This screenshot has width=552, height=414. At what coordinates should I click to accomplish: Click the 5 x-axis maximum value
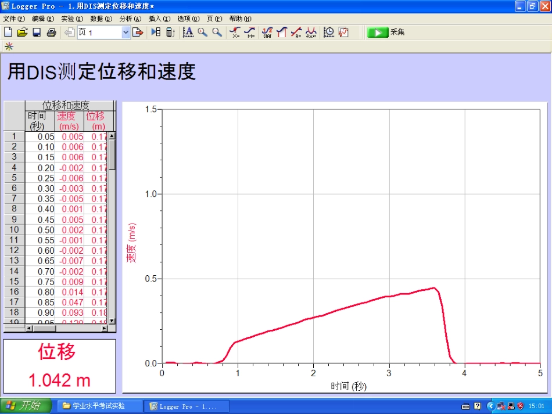pyautogui.click(x=540, y=373)
